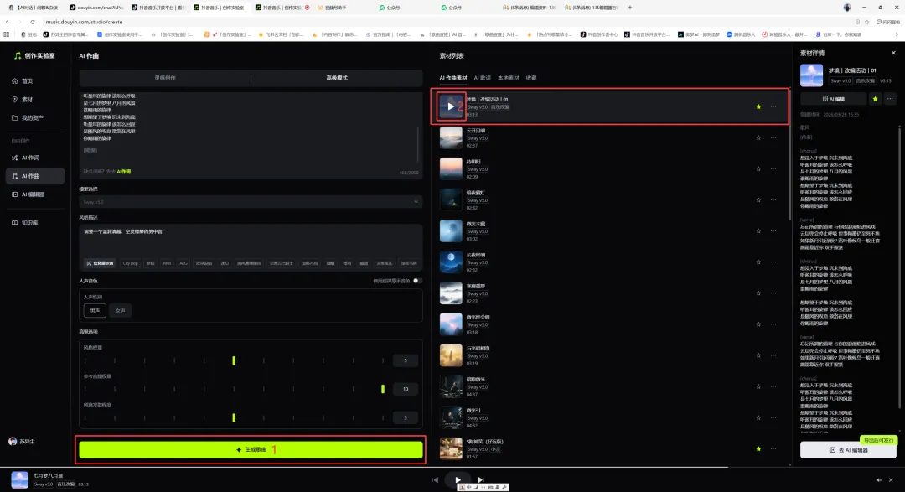Favorite the 03:19 duration track

click(x=758, y=355)
